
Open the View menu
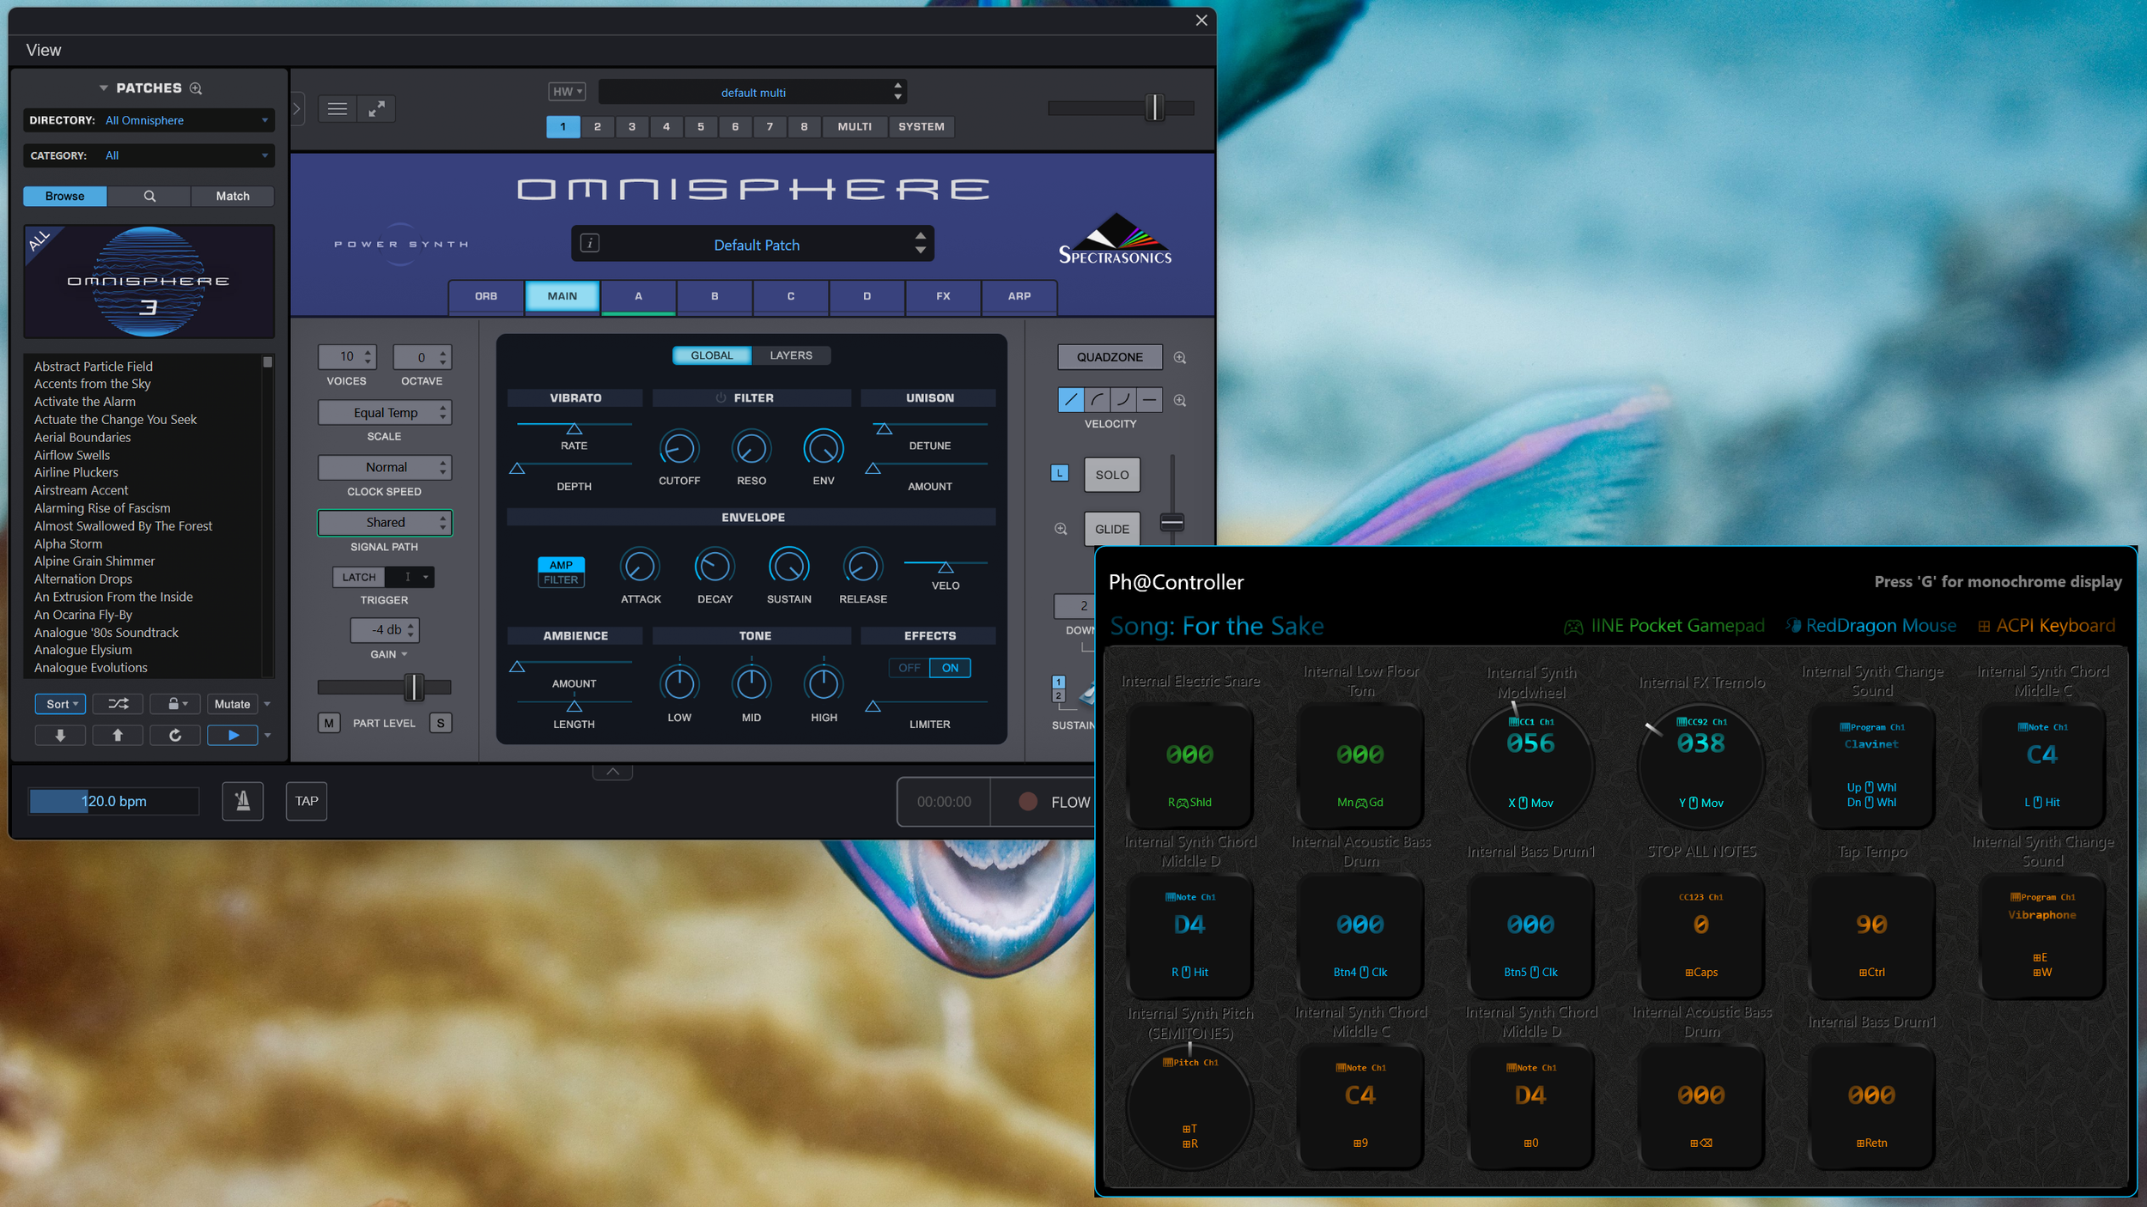[x=43, y=51]
